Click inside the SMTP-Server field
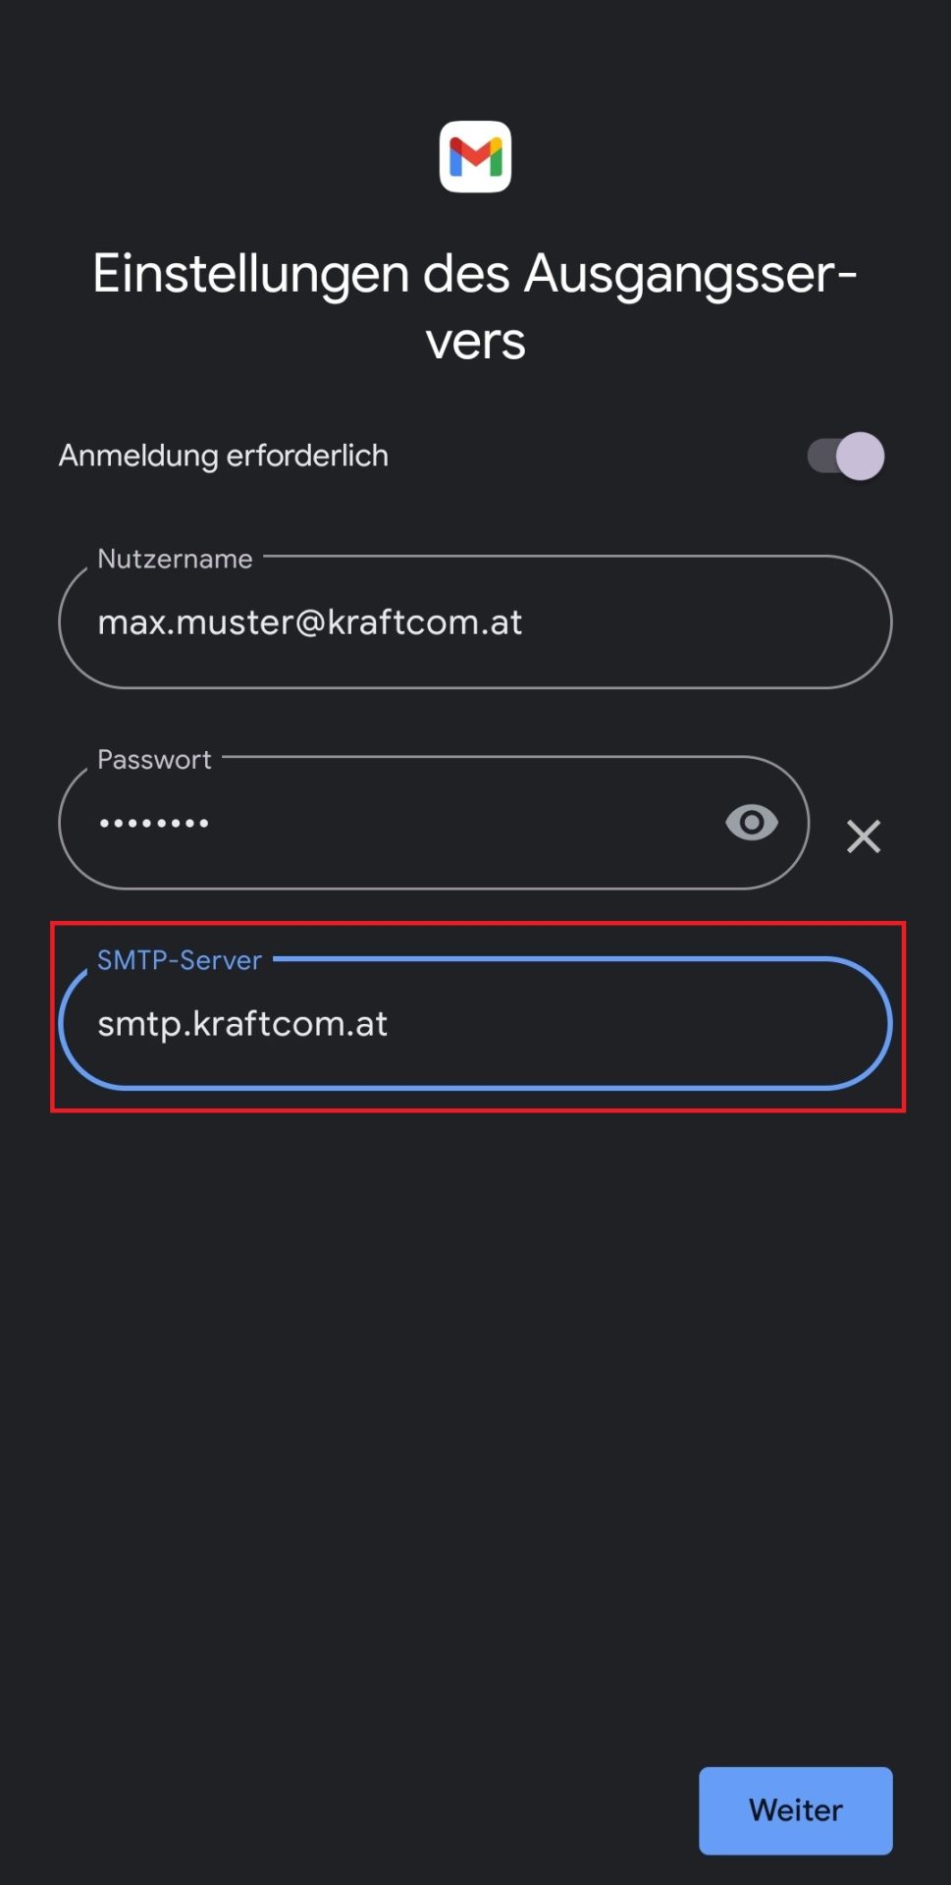The height and width of the screenshot is (1885, 951). coord(475,1023)
